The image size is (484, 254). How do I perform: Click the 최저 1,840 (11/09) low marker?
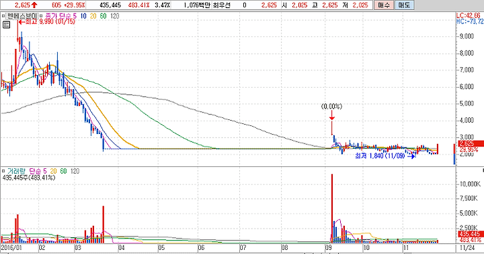385,156
